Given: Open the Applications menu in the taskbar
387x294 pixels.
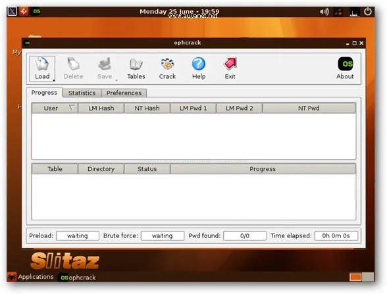Looking at the screenshot, I should point(30,277).
